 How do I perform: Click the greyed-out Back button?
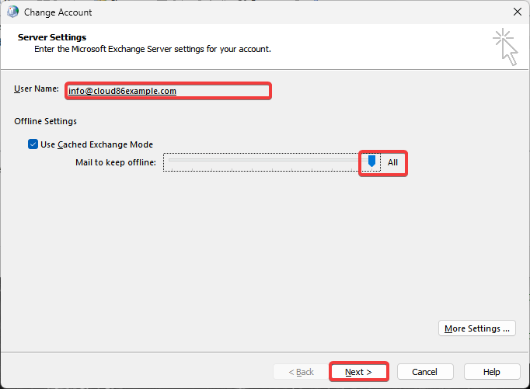click(301, 372)
